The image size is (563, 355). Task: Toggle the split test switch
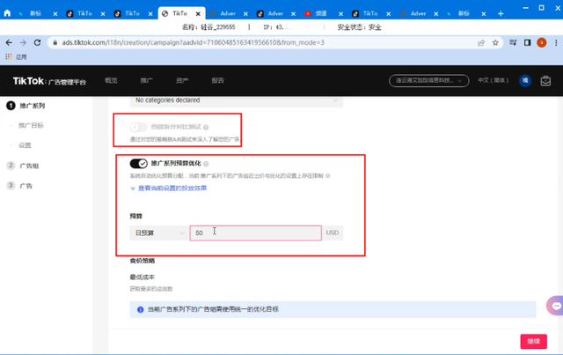tap(138, 127)
